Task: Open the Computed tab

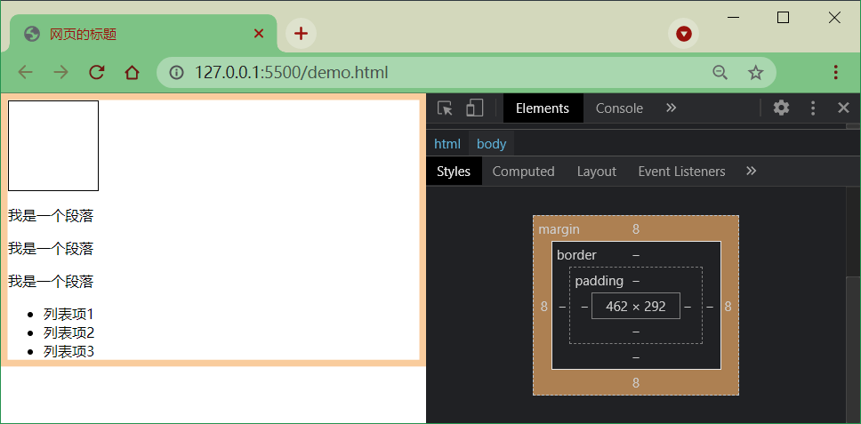Action: click(523, 172)
